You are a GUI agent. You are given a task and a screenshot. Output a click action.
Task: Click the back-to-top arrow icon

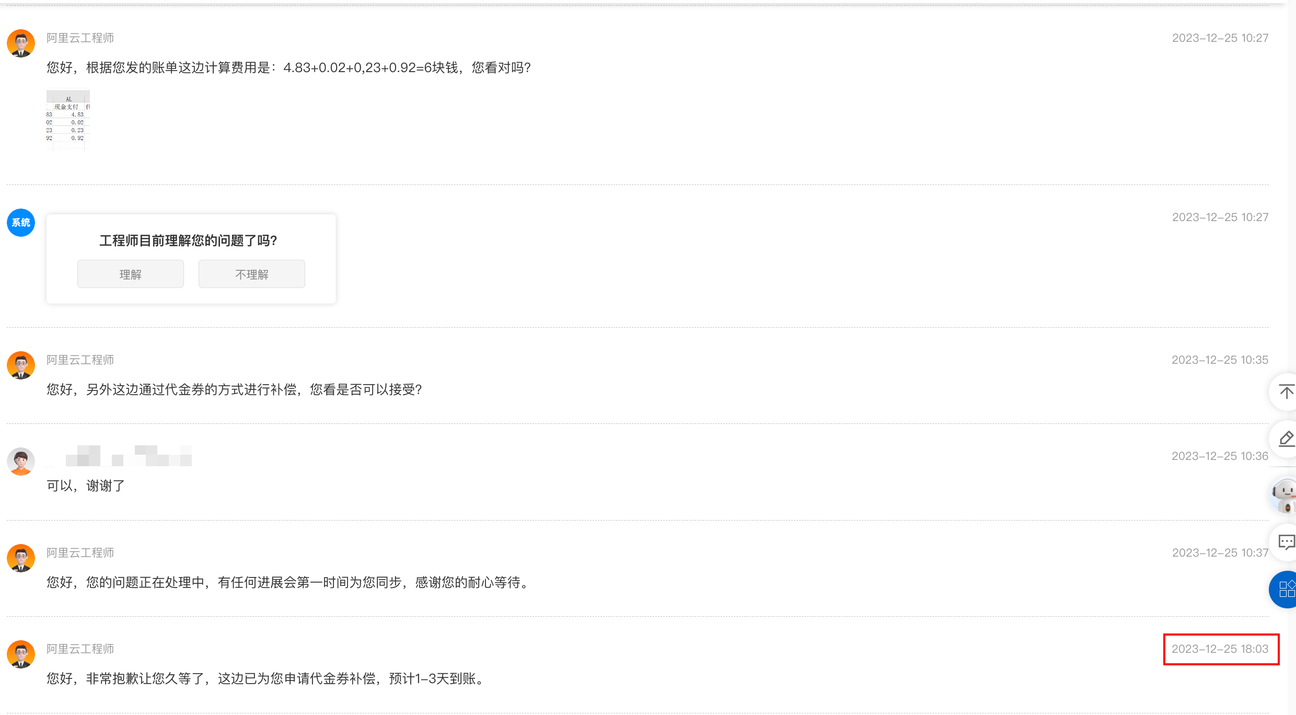pos(1286,391)
